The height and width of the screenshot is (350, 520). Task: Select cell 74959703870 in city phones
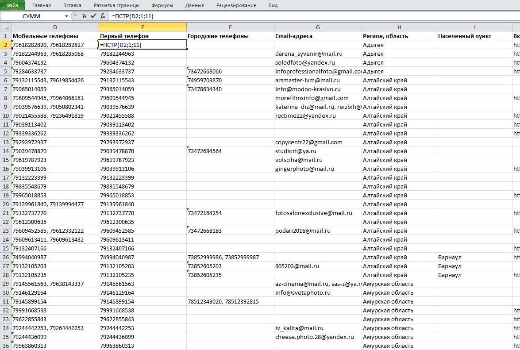[x=230, y=80]
